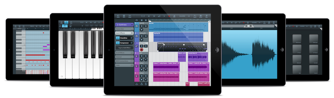Viewport: 334px width, 98px height.
Task: Start playback in center iPad transport
Action: [164, 16]
